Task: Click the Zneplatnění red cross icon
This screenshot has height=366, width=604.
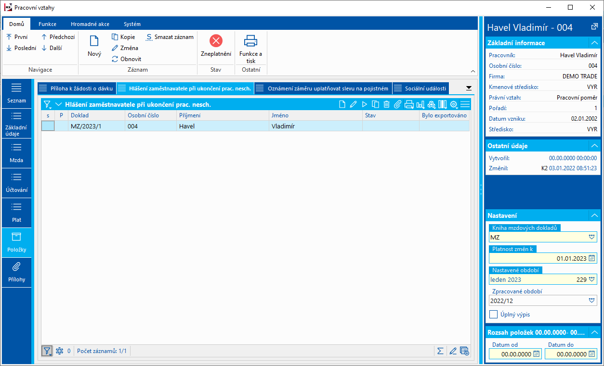Action: [216, 41]
